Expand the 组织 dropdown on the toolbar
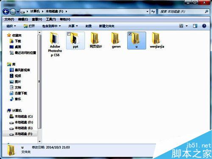Image resolution: width=212 pixels, height=159 pixels. coord(11,26)
